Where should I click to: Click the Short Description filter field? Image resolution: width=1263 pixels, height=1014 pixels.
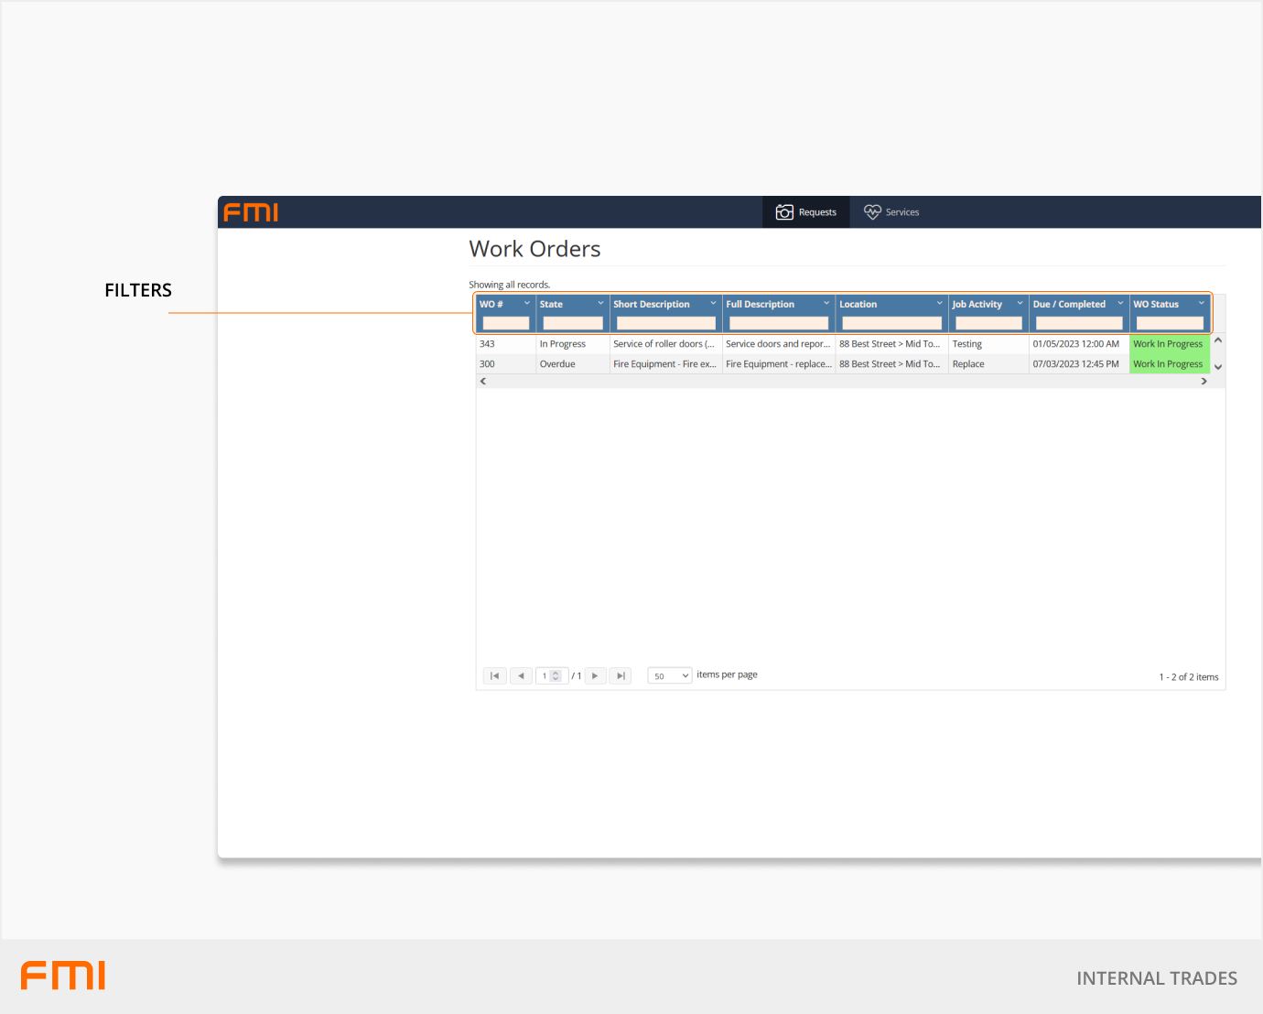pos(665,323)
